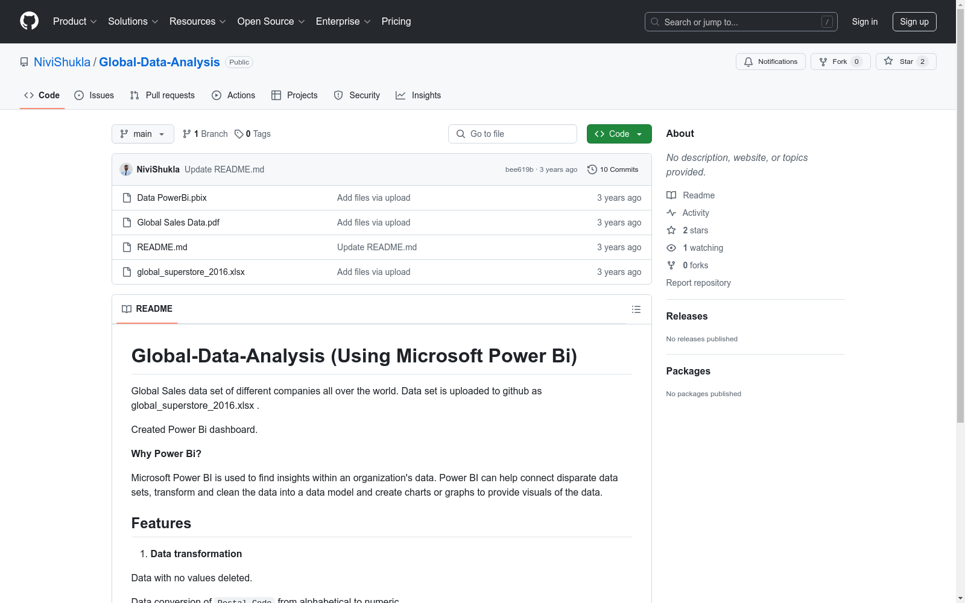Click the Sign in link
Image resolution: width=965 pixels, height=603 pixels.
point(865,22)
